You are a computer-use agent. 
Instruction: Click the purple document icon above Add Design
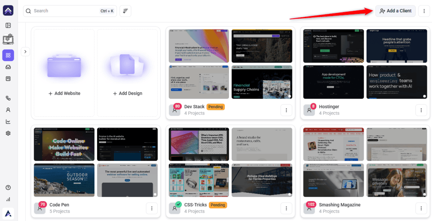127,65
